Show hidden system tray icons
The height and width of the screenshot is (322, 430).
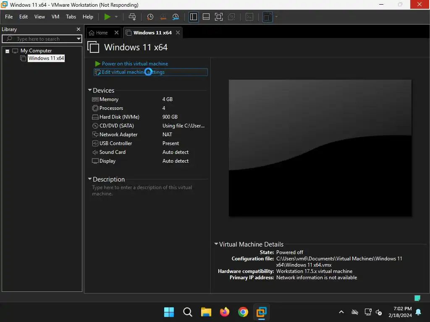click(x=341, y=312)
